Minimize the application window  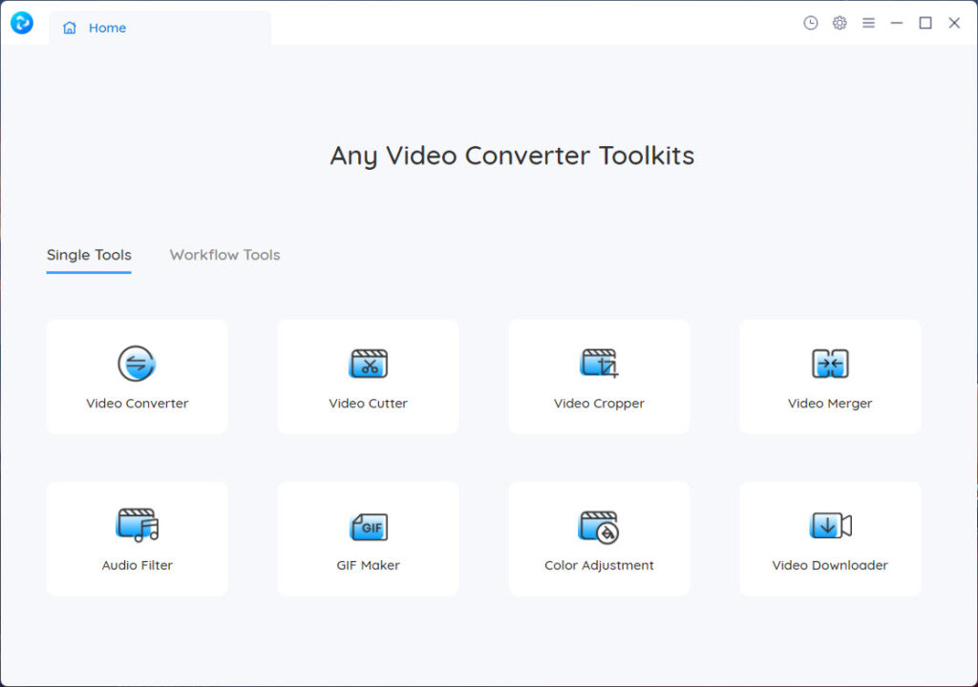pos(897,23)
